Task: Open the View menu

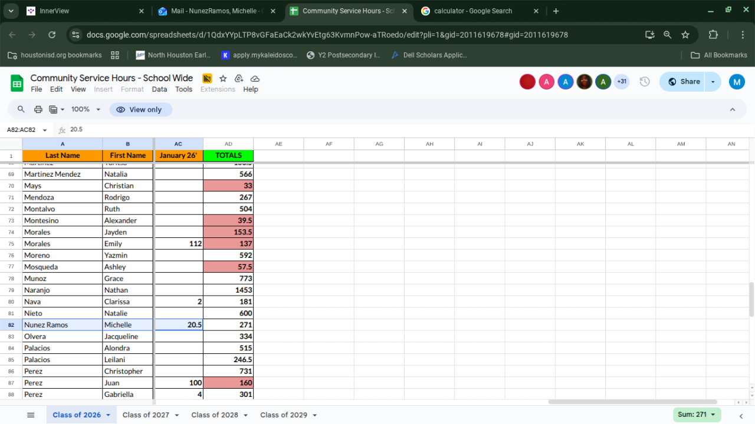Action: pos(78,90)
